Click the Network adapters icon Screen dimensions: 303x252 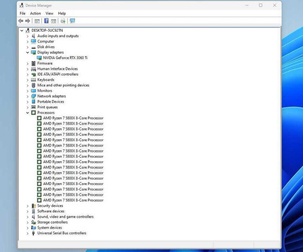[x=34, y=96]
